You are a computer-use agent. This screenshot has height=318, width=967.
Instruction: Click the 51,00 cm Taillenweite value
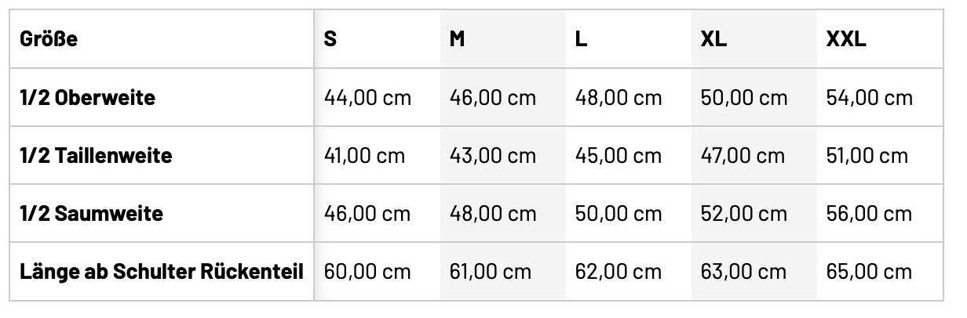pyautogui.click(x=867, y=156)
